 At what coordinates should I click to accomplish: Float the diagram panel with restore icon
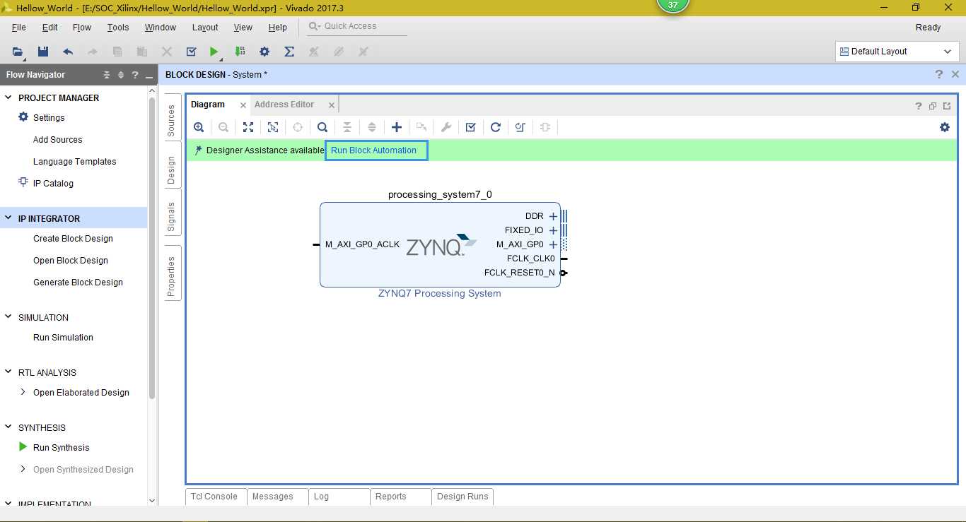coord(933,106)
